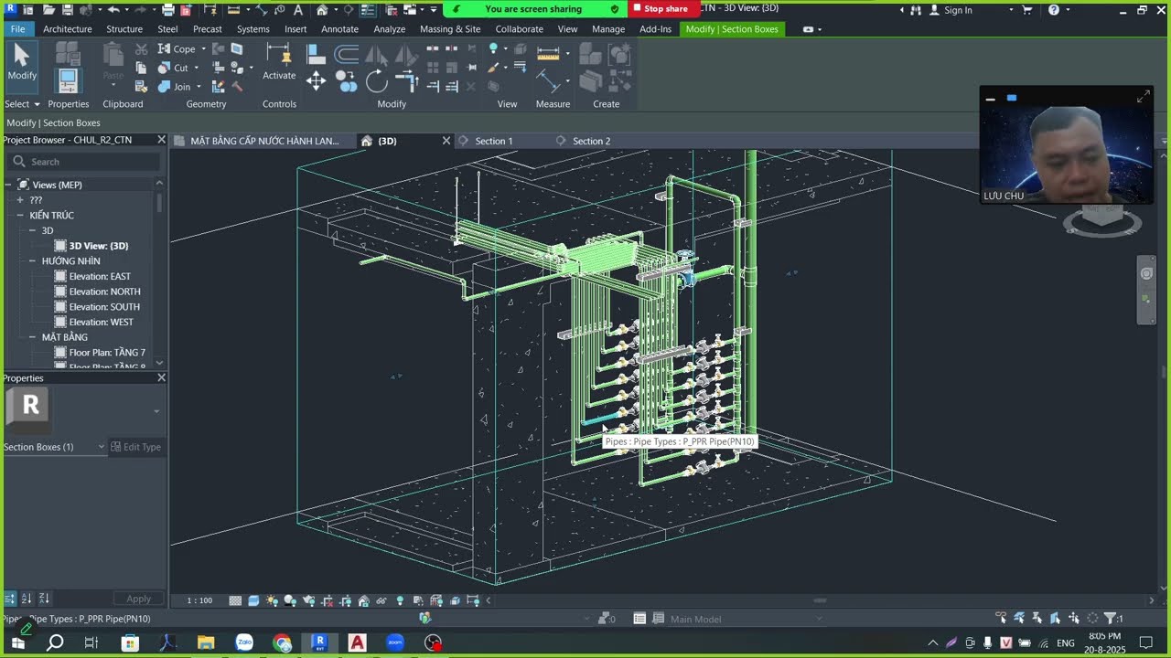Collapse the KIẾN TRÚC tree node

[x=20, y=216]
